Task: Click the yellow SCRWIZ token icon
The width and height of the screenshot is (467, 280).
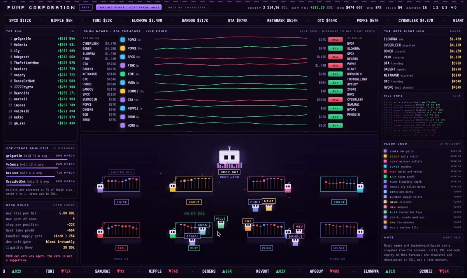Action: pos(123,91)
